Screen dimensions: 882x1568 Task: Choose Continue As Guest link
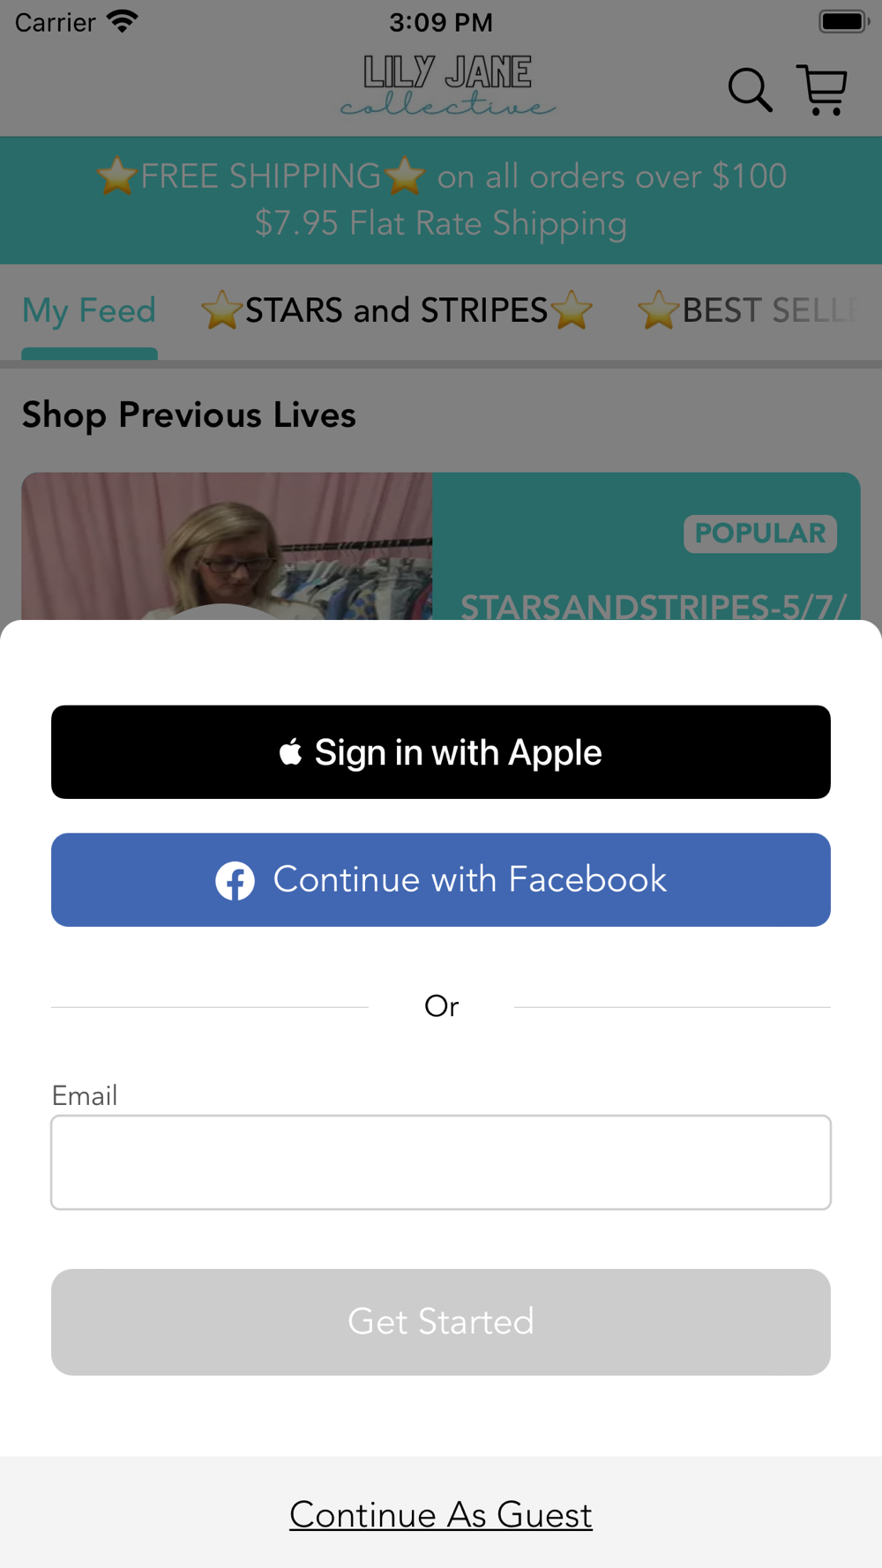tap(441, 1515)
